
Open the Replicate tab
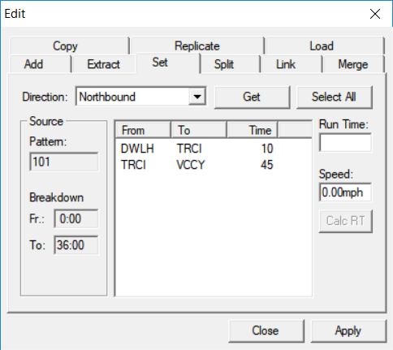197,45
